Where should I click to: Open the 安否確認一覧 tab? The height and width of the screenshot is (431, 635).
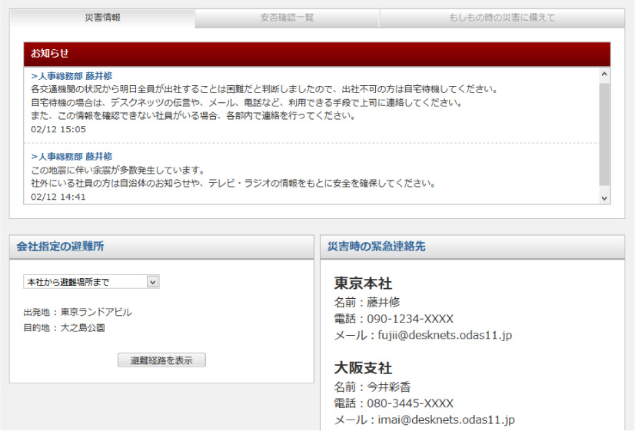pyautogui.click(x=287, y=18)
